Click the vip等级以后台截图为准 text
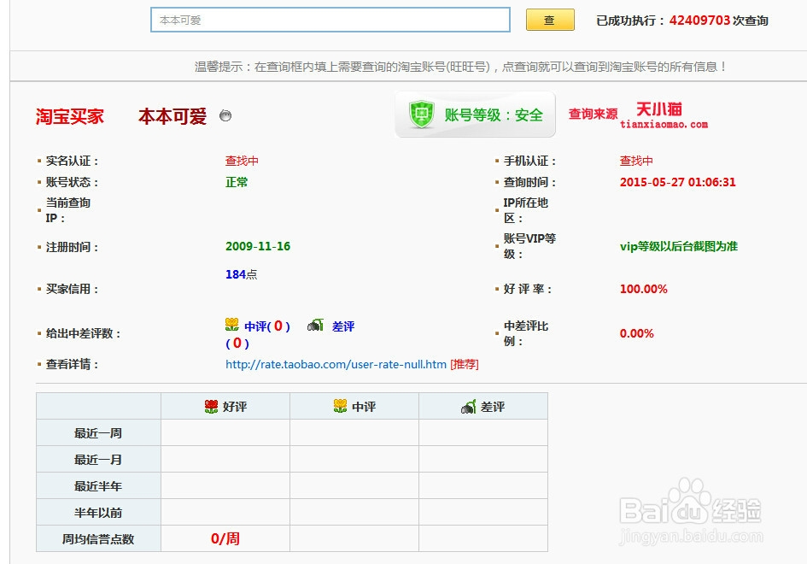 [x=679, y=246]
